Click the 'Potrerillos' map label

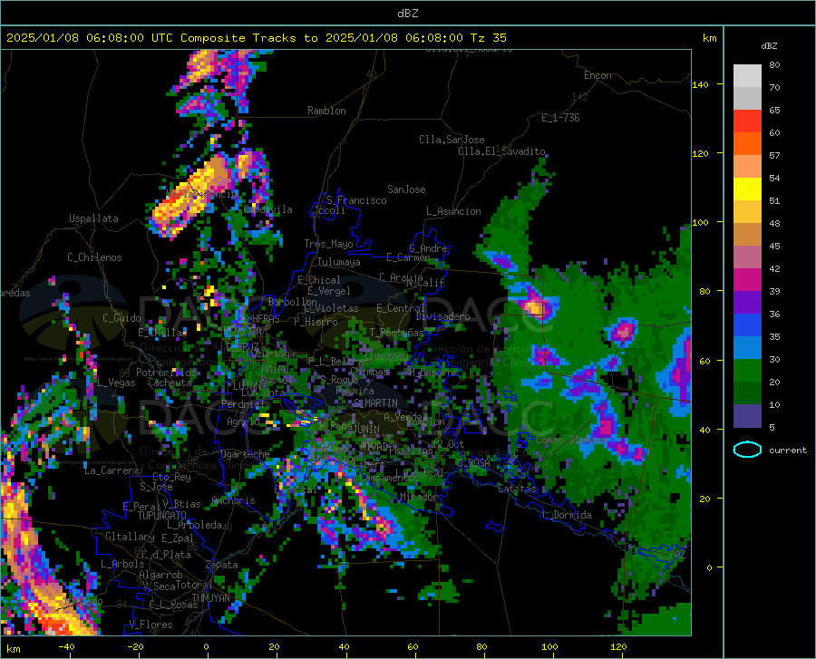coord(166,373)
